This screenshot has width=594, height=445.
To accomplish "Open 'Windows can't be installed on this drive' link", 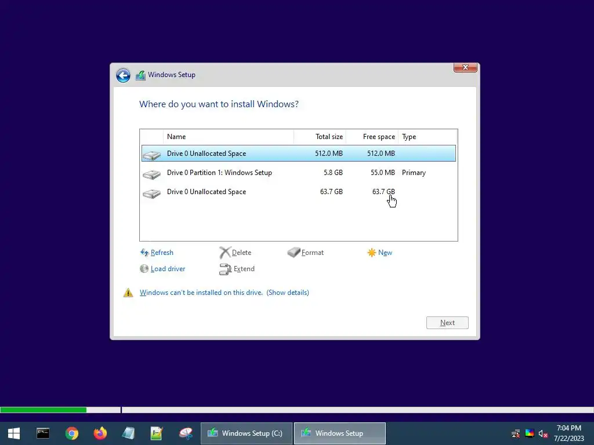I will coord(201,293).
